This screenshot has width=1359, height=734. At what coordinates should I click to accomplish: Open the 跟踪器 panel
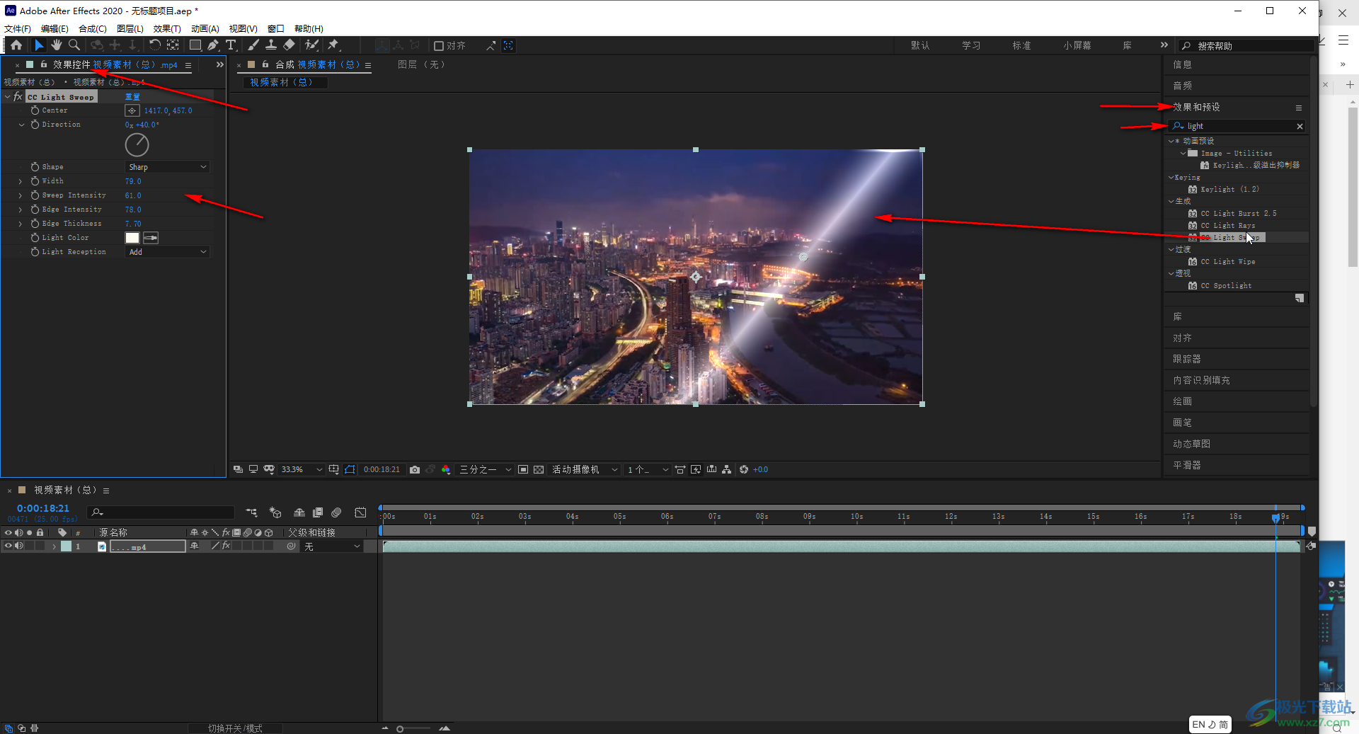tap(1187, 359)
